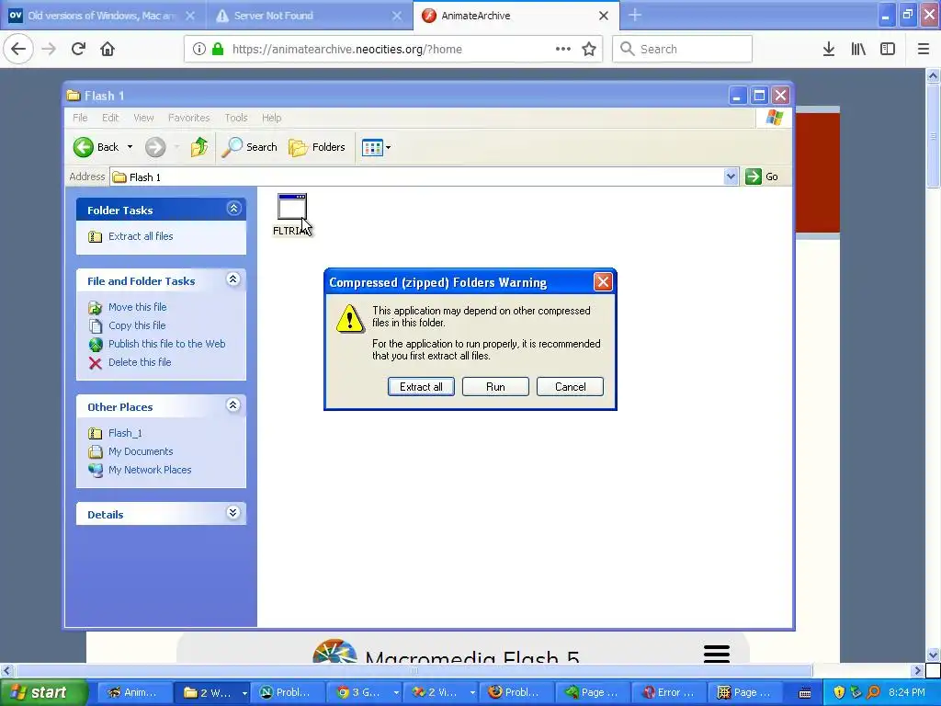Click the Go button next to address bar
Viewport: 941px width, 706px height.
pos(762,176)
